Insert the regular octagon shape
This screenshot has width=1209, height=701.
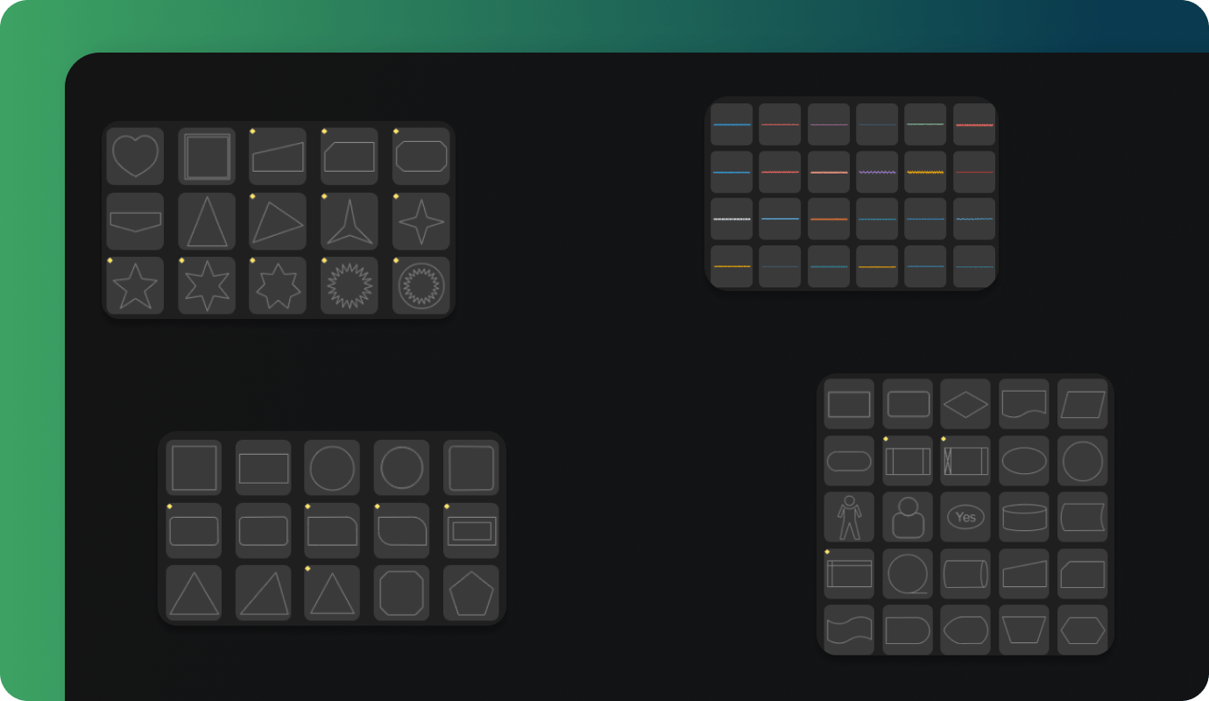tap(402, 593)
